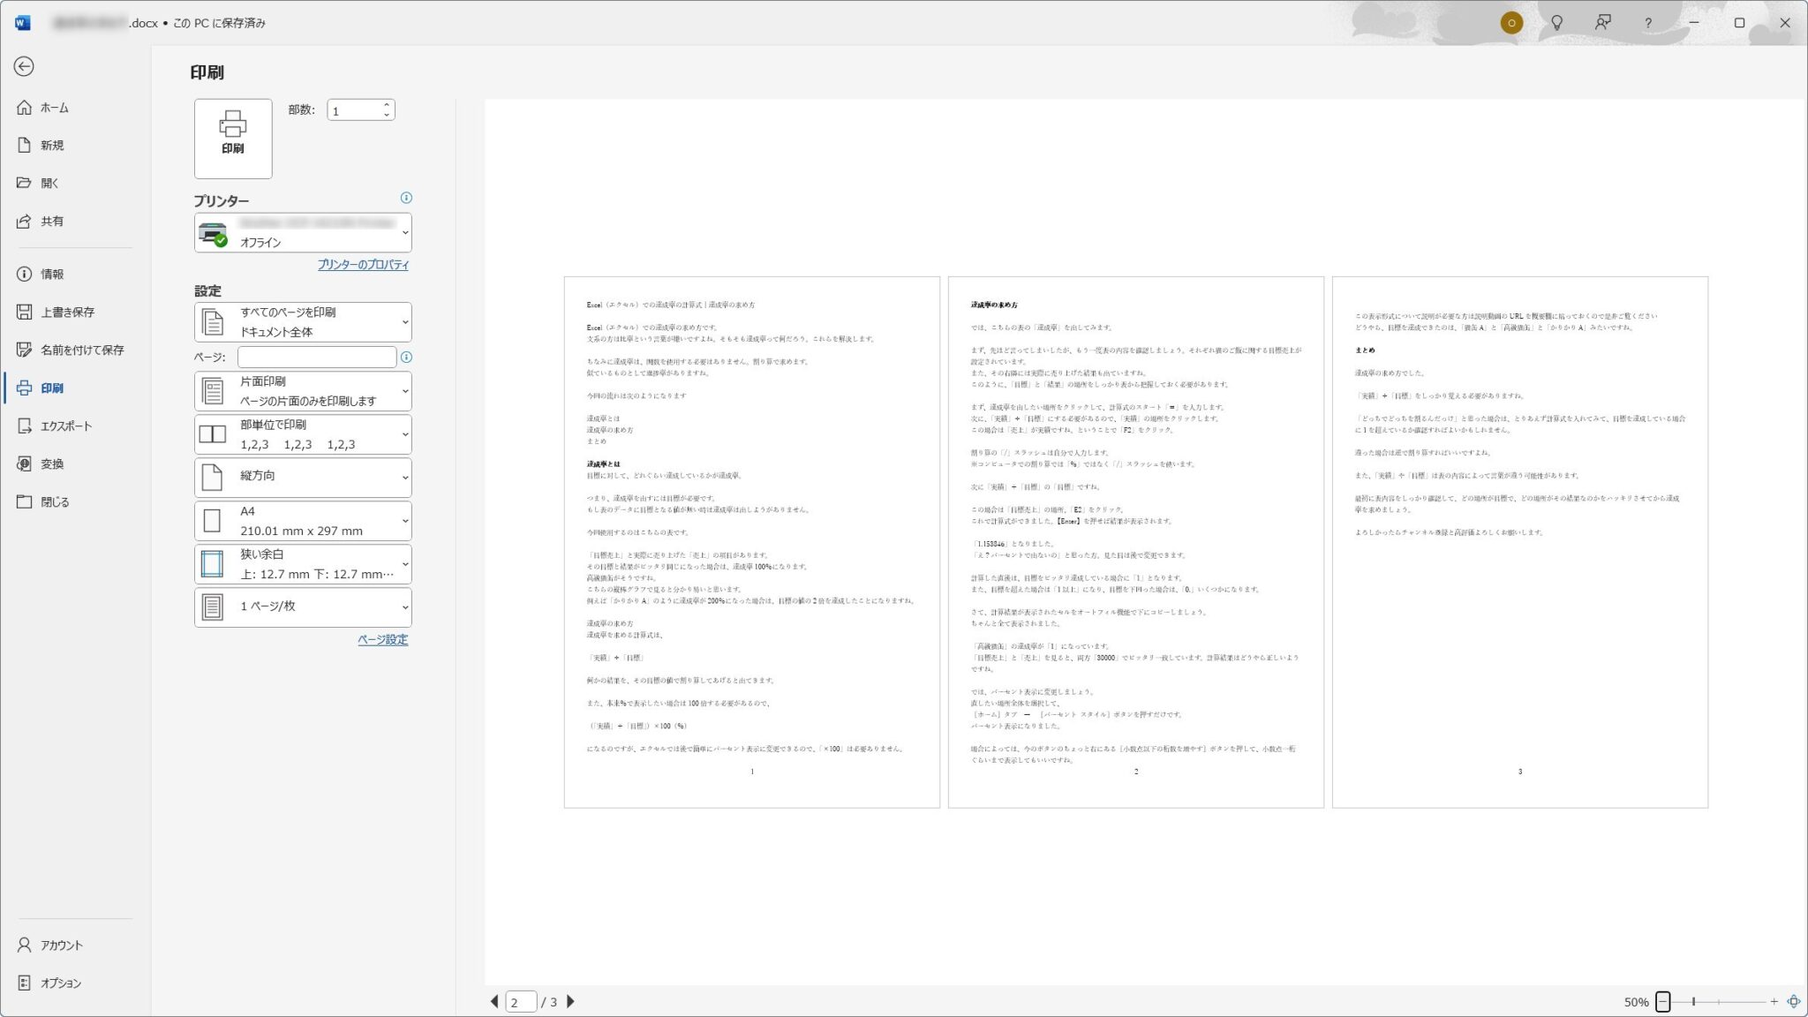Click the zoom slider track
This screenshot has height=1017, width=1808.
click(1730, 1001)
